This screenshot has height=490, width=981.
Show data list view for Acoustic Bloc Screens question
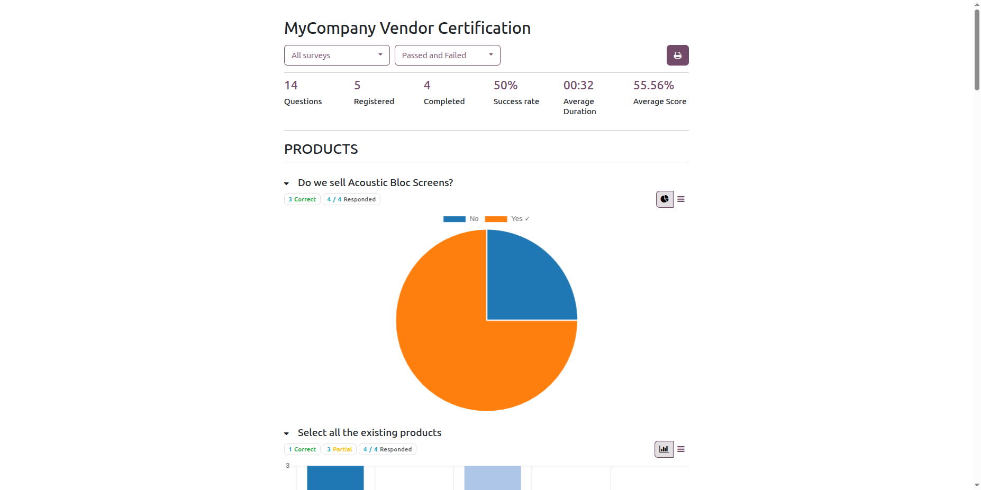point(681,199)
